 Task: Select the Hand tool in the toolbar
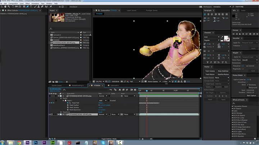coord(6,6)
